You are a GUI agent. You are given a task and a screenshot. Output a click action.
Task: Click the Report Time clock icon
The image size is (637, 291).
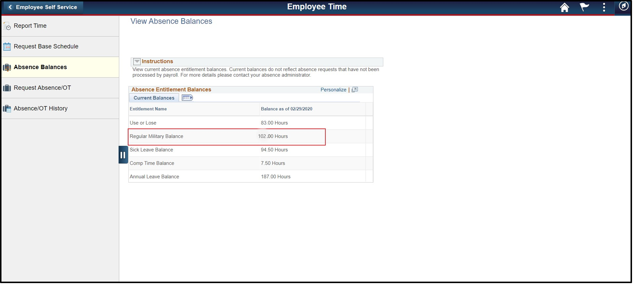6,26
